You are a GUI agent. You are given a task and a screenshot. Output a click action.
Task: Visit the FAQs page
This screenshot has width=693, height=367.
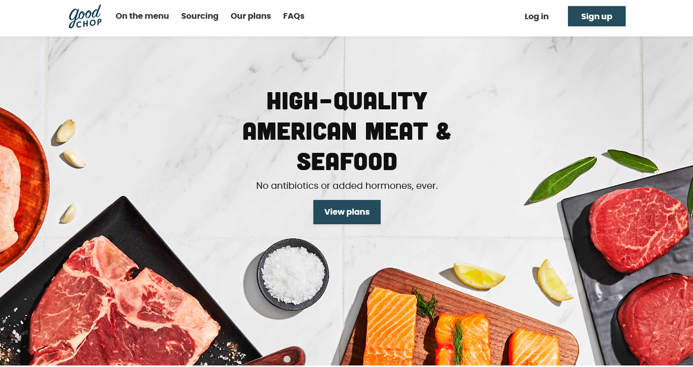[294, 16]
